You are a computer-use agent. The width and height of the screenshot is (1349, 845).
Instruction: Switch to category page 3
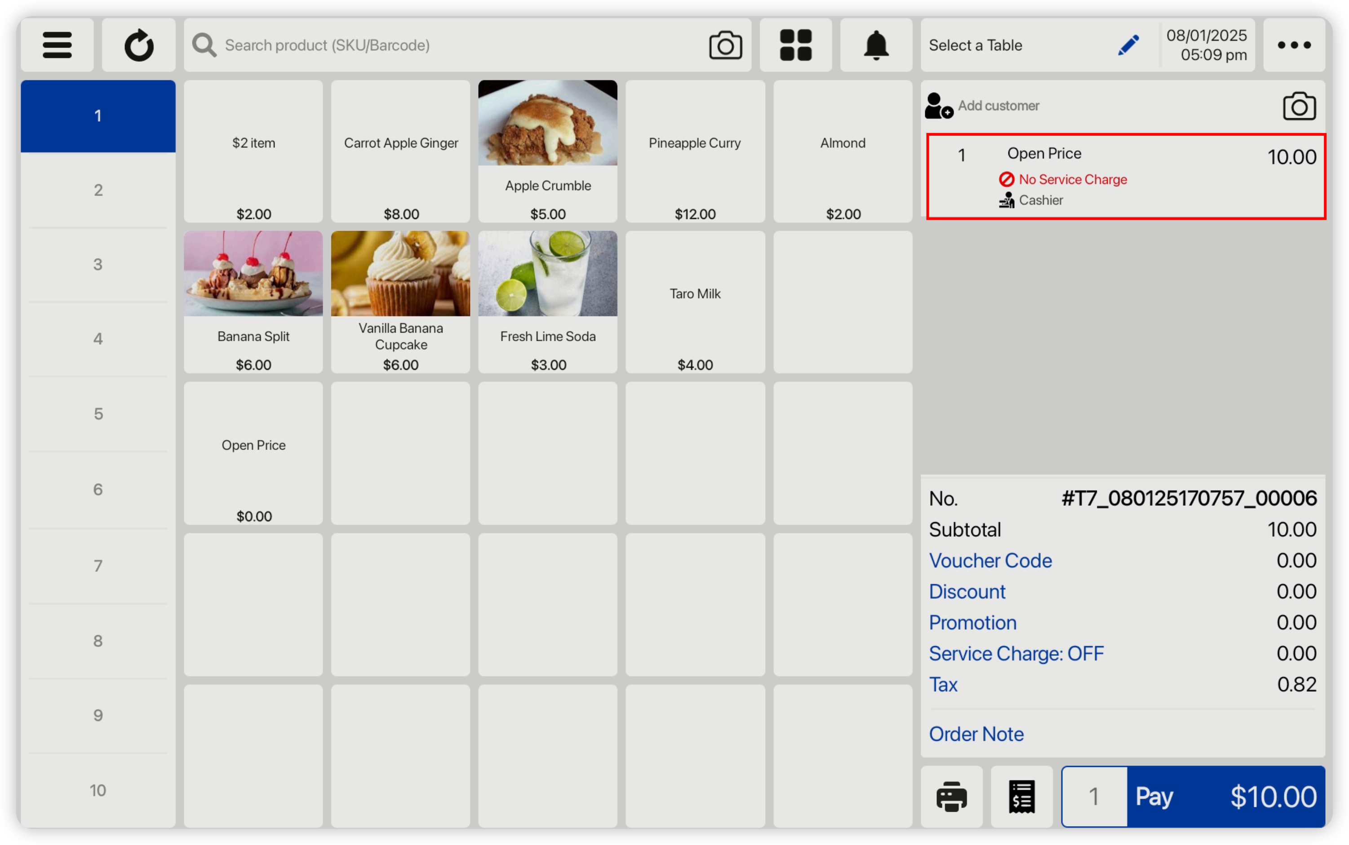point(98,264)
